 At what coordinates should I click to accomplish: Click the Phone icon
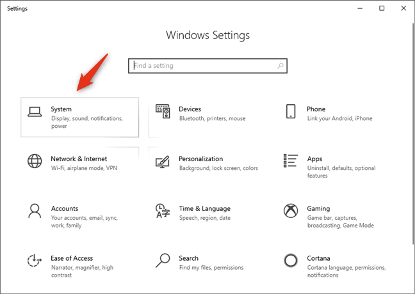(x=291, y=111)
